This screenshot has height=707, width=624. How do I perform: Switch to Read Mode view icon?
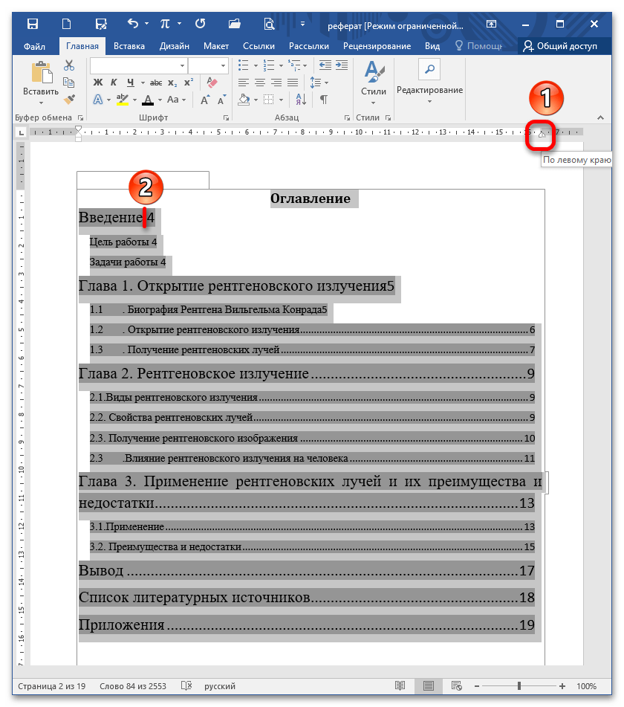point(400,685)
